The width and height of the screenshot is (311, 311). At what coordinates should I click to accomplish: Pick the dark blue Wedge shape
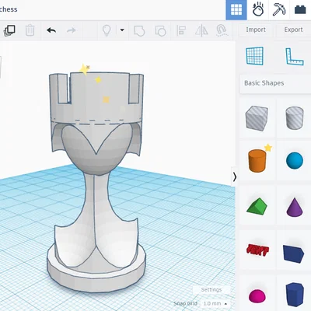point(293,253)
